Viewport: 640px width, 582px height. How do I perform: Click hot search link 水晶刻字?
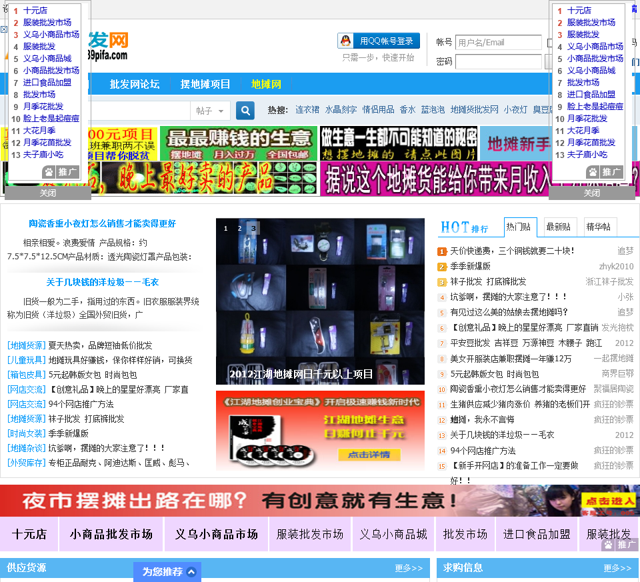click(x=341, y=109)
